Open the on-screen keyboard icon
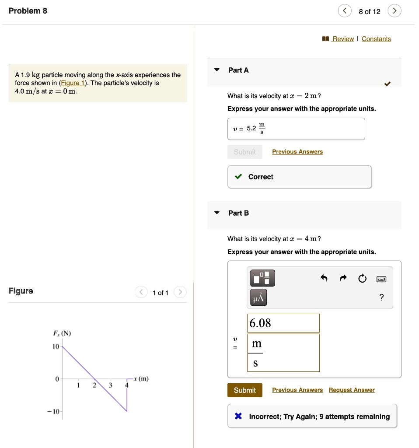The height and width of the screenshot is (448, 419). click(381, 278)
